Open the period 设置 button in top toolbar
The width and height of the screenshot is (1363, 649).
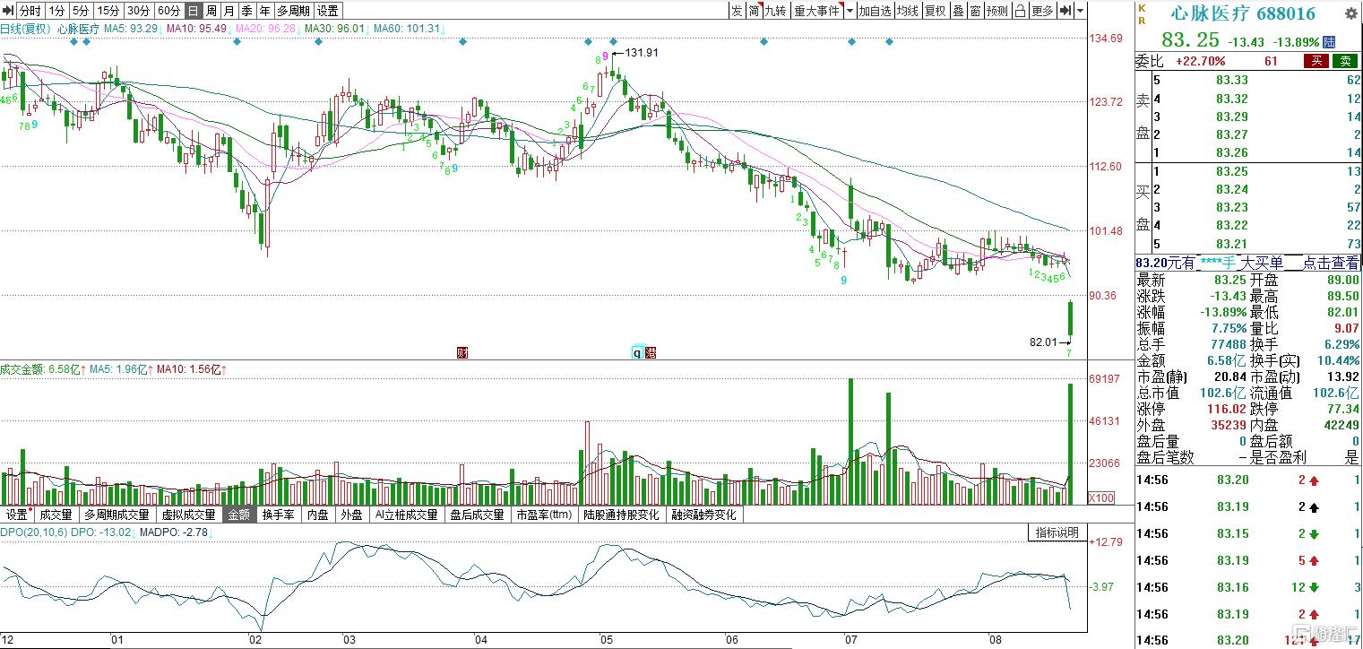(x=328, y=11)
